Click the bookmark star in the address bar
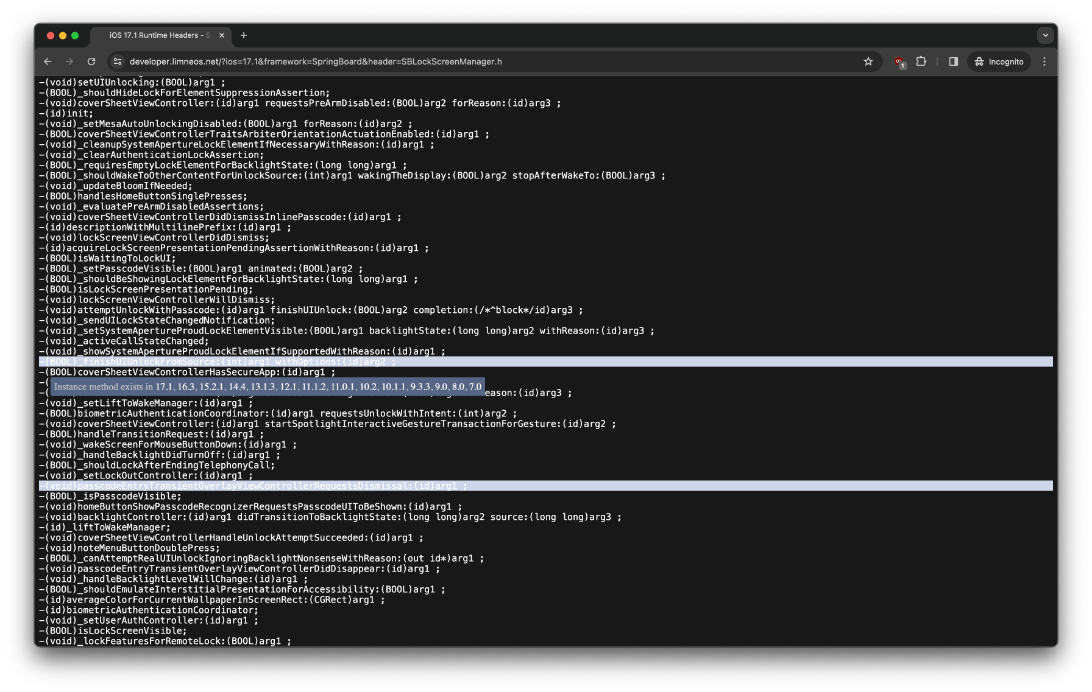The image size is (1092, 692). (x=869, y=61)
